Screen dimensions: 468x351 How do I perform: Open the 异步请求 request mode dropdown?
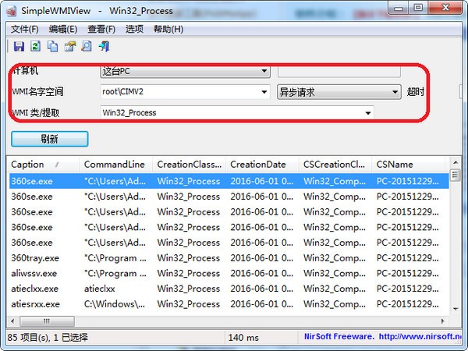[339, 92]
